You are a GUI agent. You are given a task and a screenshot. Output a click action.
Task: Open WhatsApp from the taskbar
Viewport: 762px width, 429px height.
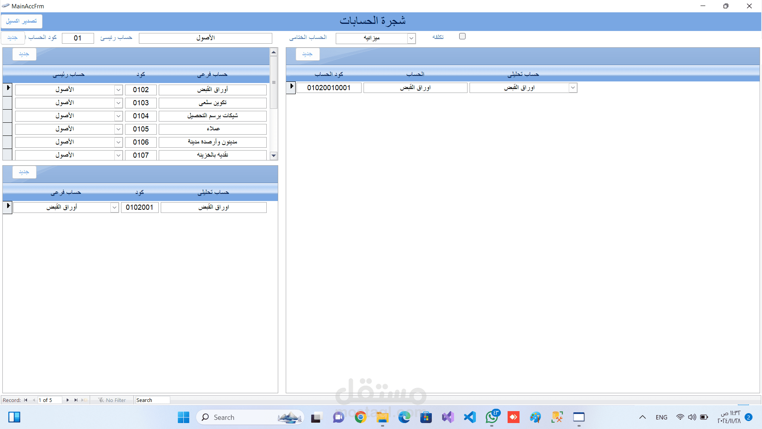[492, 417]
